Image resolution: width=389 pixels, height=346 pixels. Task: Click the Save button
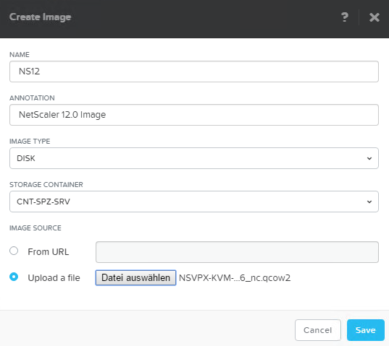[x=366, y=330]
